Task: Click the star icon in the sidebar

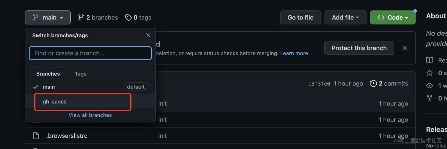Action: (x=430, y=73)
